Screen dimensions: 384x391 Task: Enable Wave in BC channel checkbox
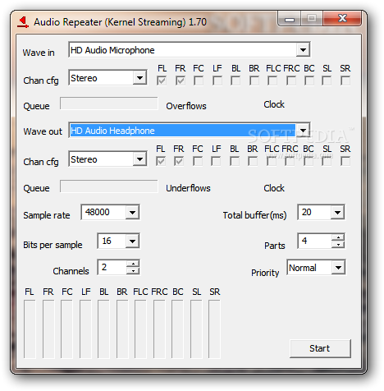[x=309, y=80]
